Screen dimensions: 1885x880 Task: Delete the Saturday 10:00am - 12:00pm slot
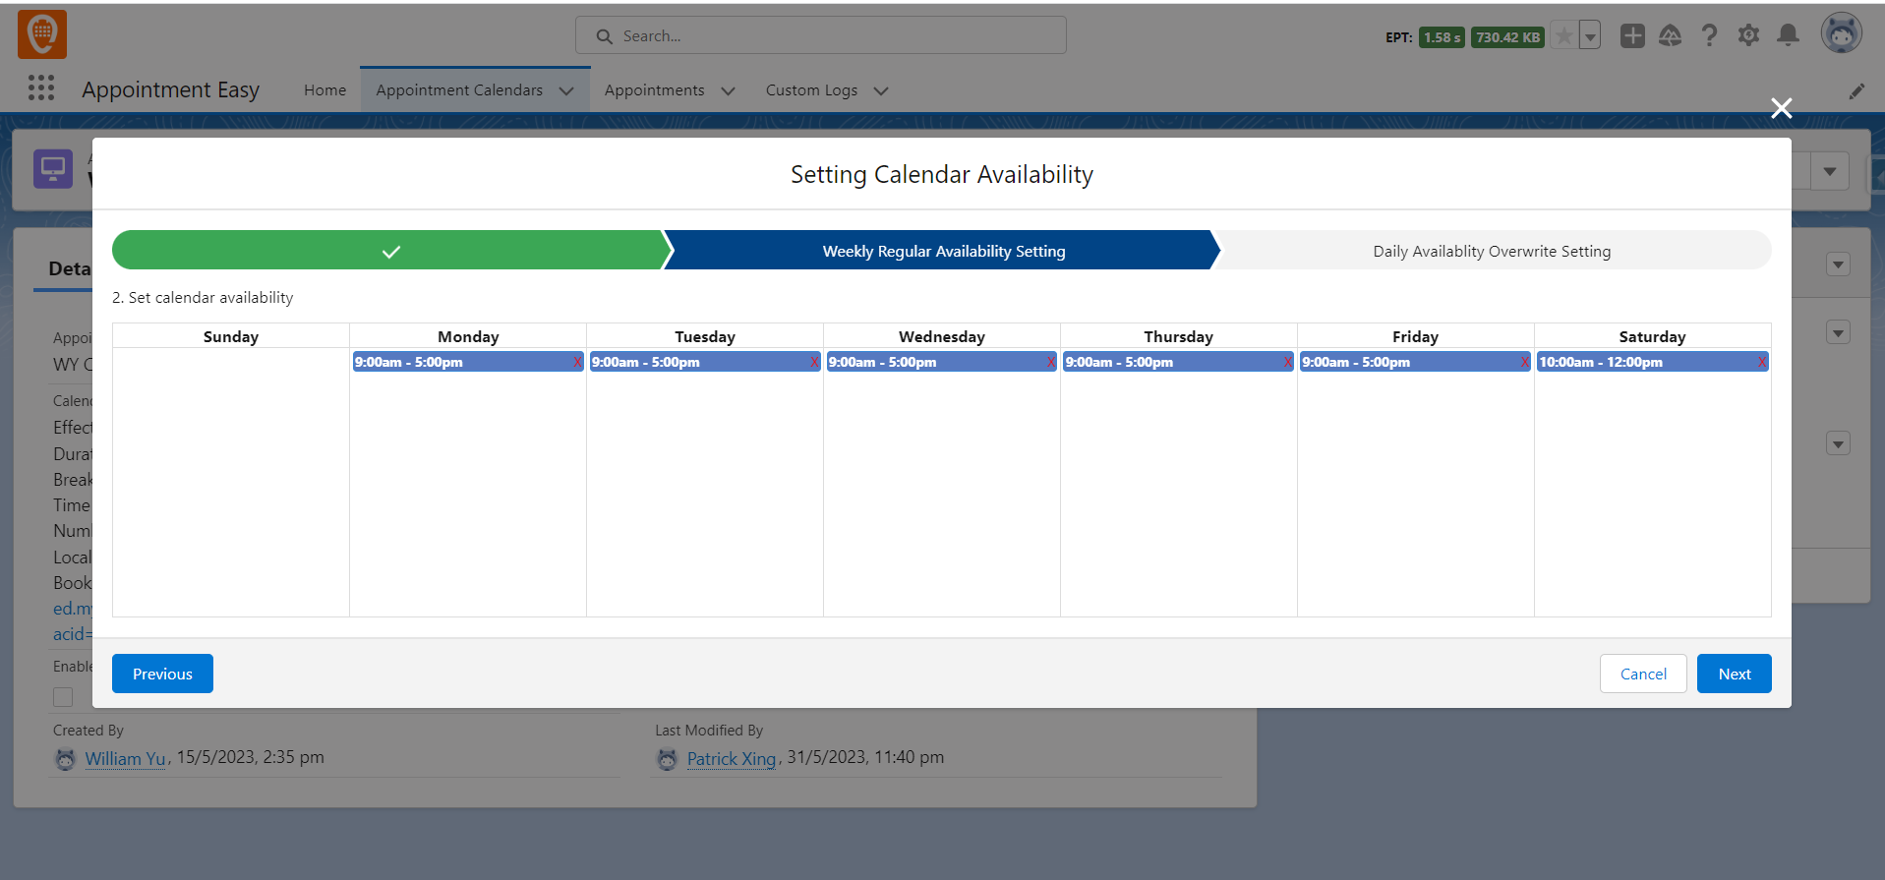tap(1761, 363)
